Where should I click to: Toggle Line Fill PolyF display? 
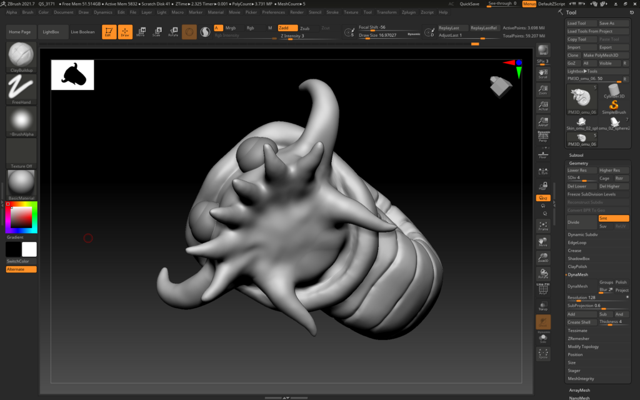pos(543,289)
